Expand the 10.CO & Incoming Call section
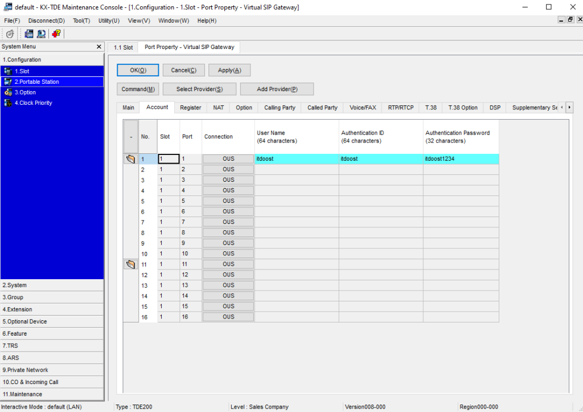 click(52, 382)
